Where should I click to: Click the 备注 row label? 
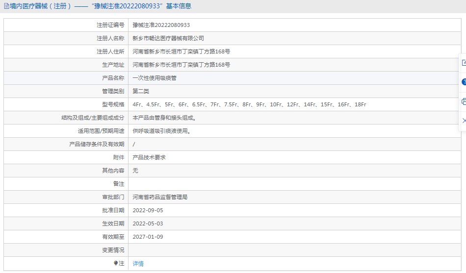[119, 184]
